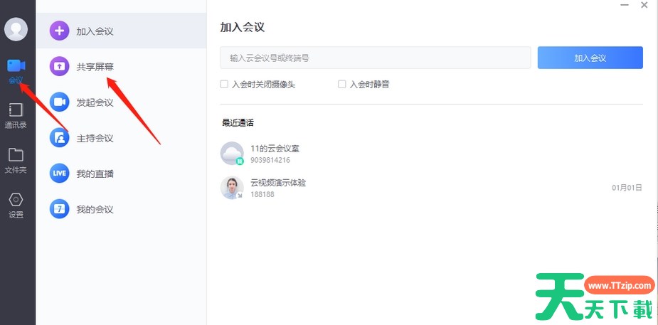This screenshot has width=658, height=325.
Task: Toggle the 入会时静音 checkbox
Action: point(342,84)
